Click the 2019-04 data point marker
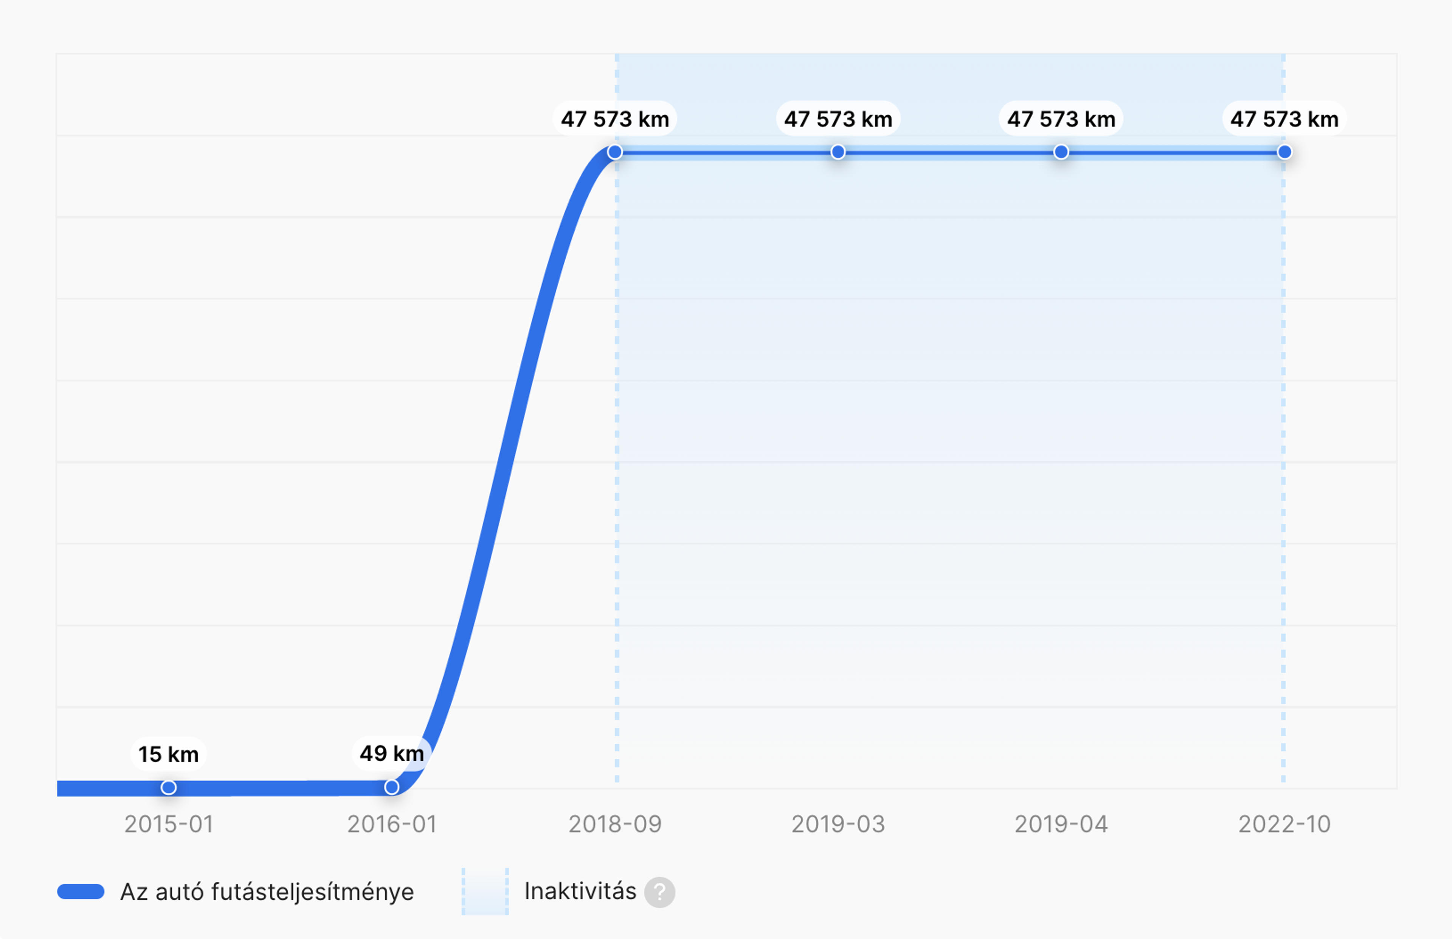This screenshot has height=939, width=1452. (1061, 152)
